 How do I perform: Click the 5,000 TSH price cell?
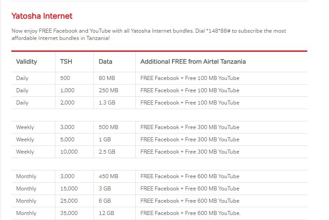pyautogui.click(x=67, y=140)
